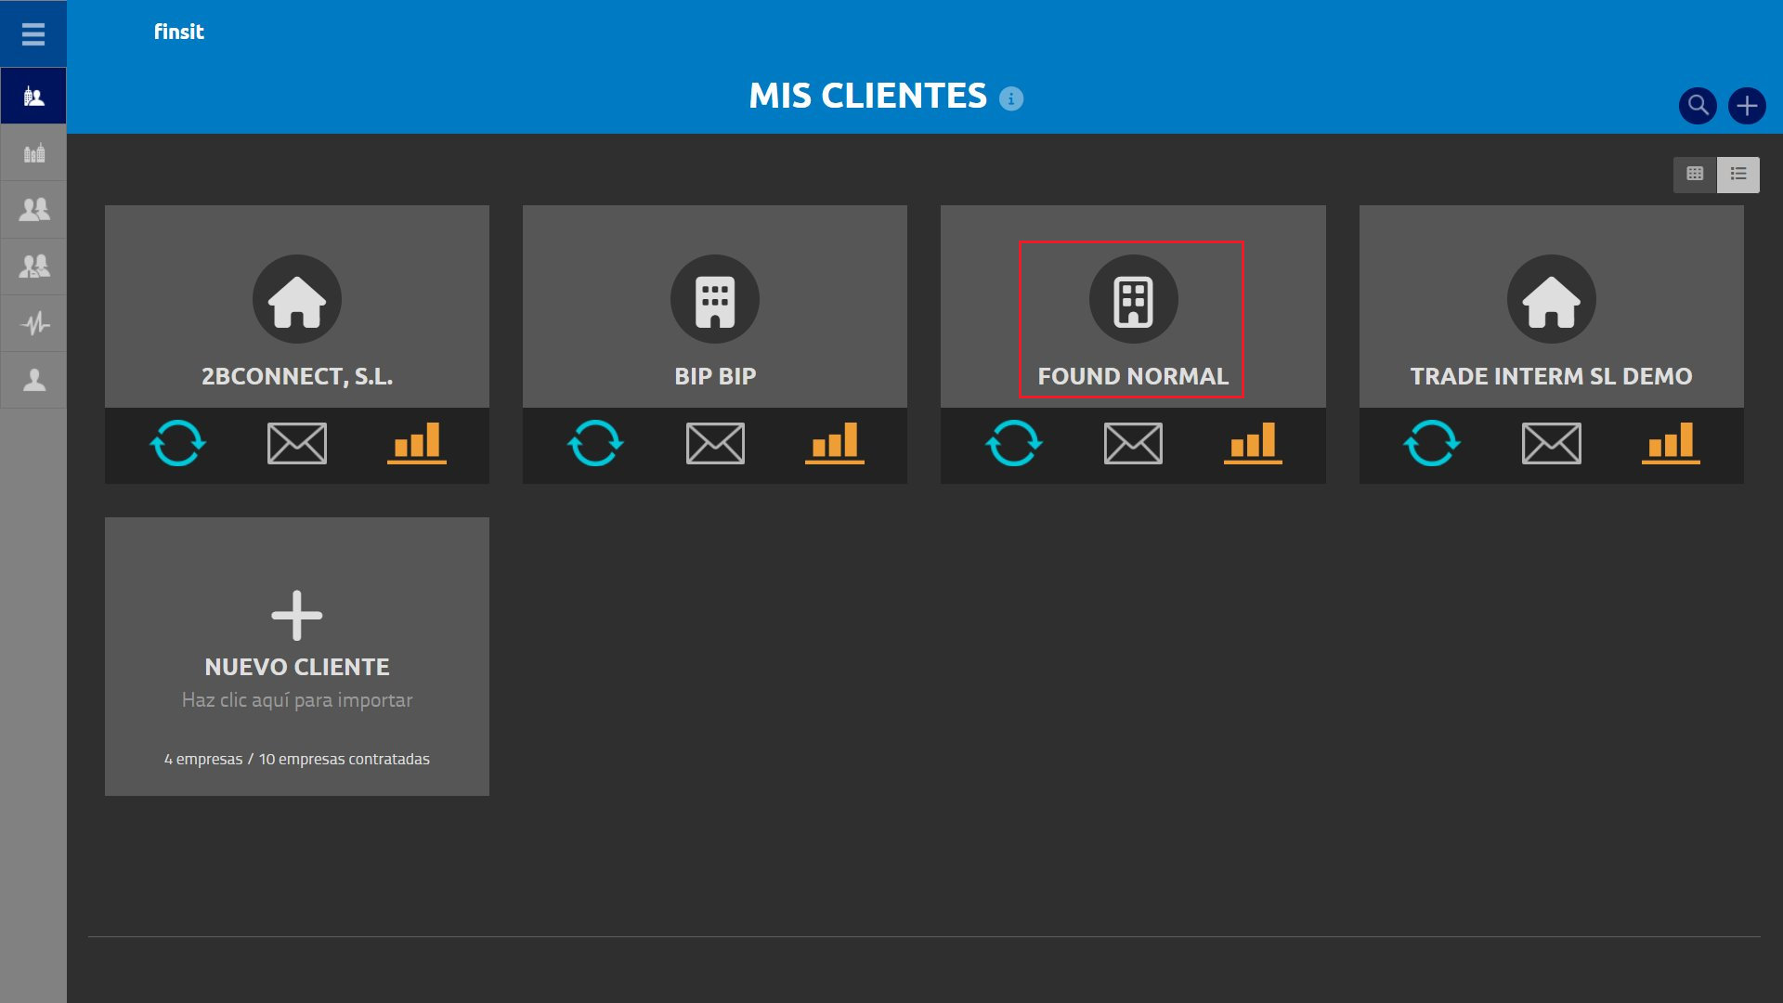Open the BIP BIP building icon
This screenshot has width=1783, height=1003.
point(715,299)
